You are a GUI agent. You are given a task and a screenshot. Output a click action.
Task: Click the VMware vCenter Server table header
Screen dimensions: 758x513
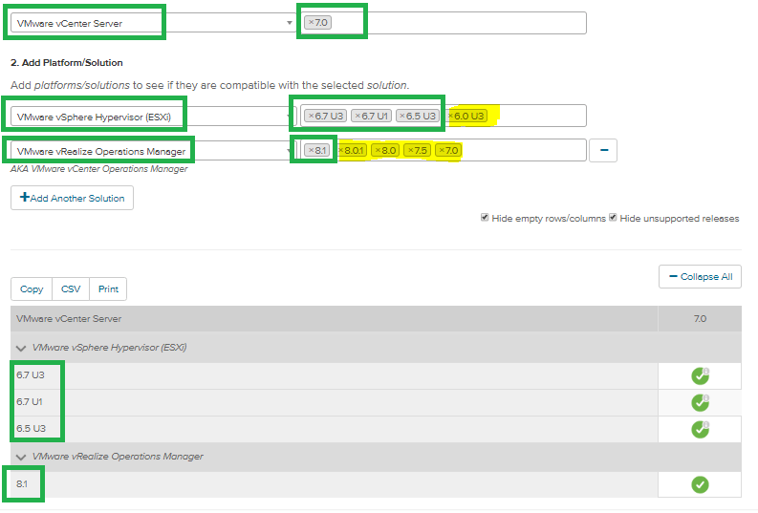[x=69, y=319]
